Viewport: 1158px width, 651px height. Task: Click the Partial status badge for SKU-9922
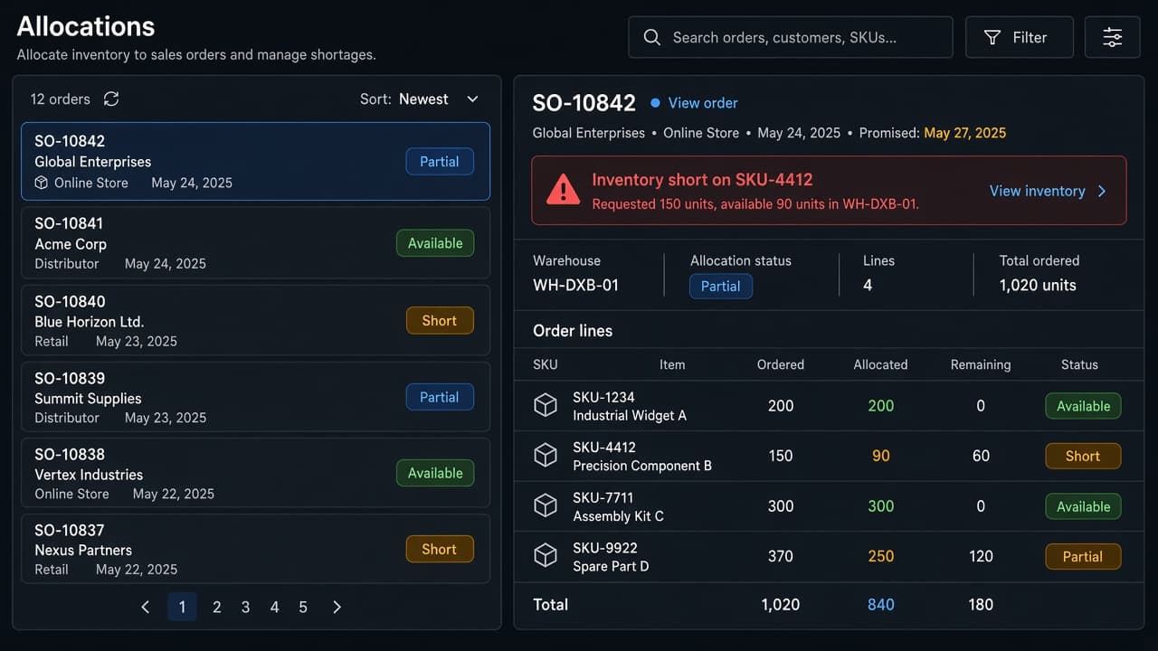coord(1083,556)
